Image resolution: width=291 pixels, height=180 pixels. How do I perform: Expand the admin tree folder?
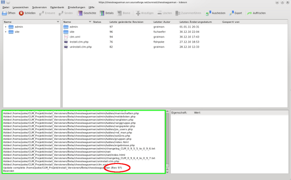[x=5, y=27]
